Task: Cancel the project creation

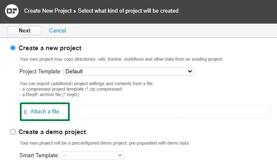Action: [x=57, y=30]
